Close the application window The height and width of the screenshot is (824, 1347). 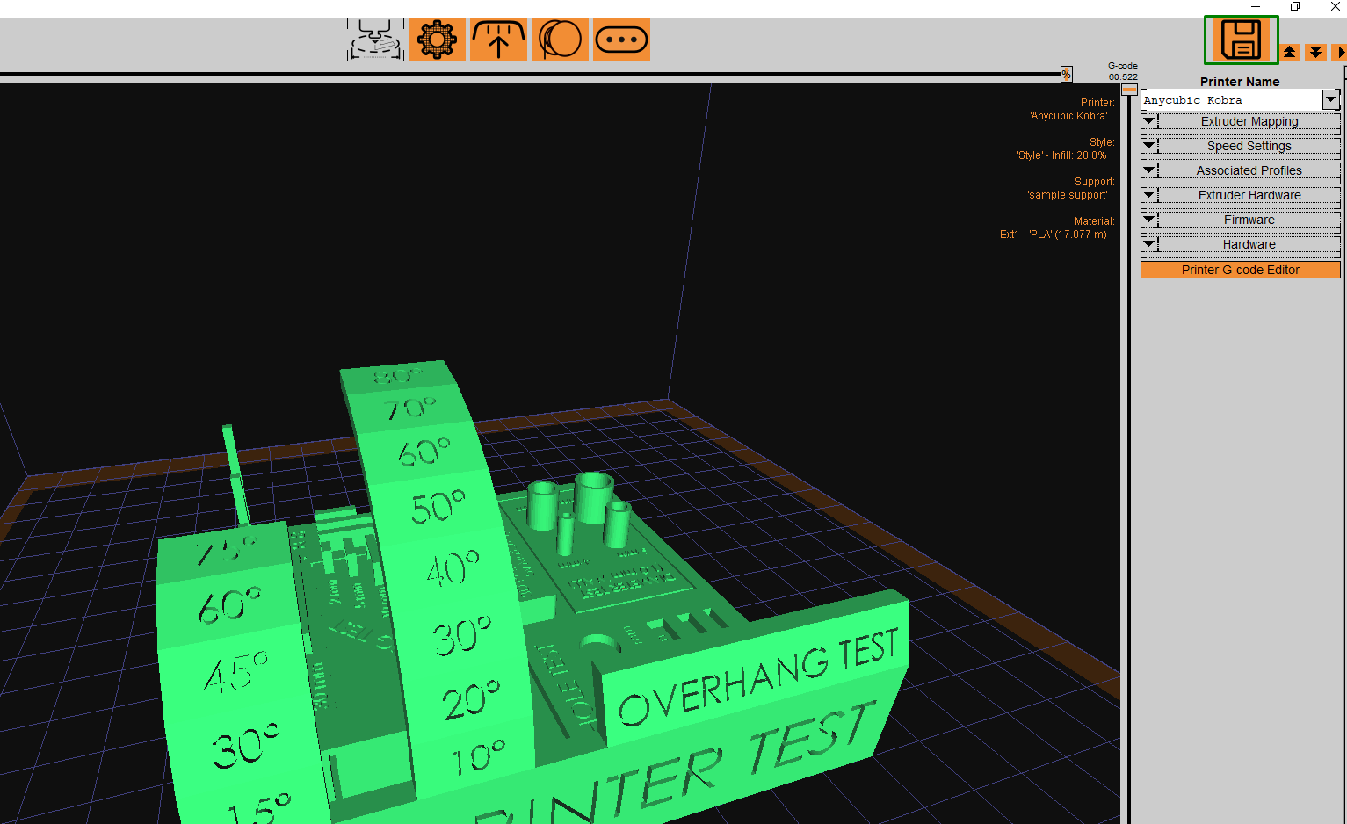1335,7
